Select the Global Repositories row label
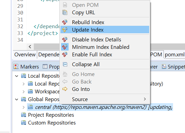 tap(44, 99)
